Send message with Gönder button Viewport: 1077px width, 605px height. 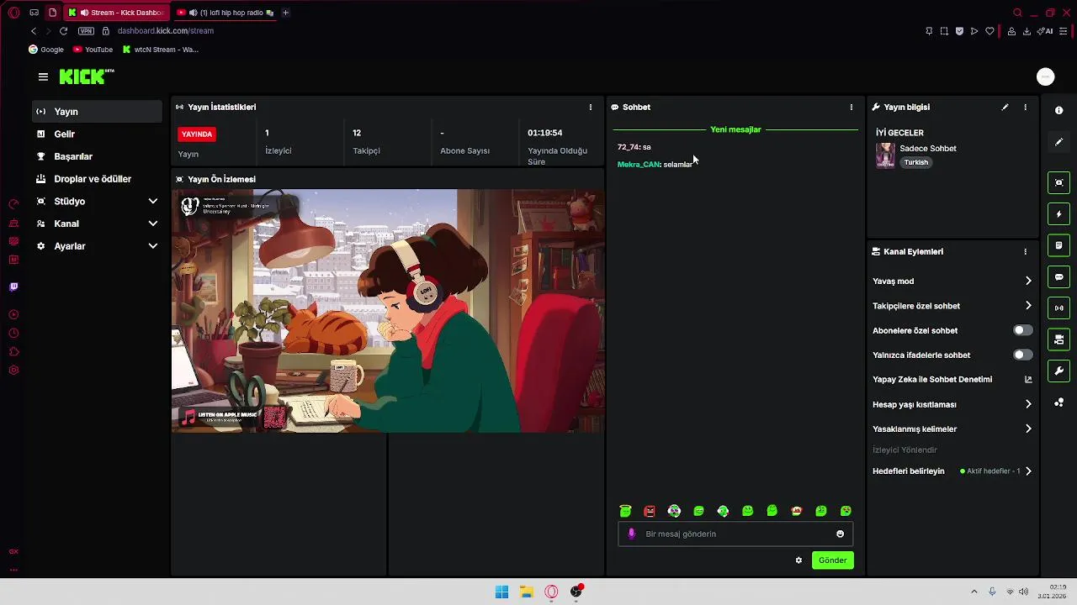pyautogui.click(x=832, y=560)
